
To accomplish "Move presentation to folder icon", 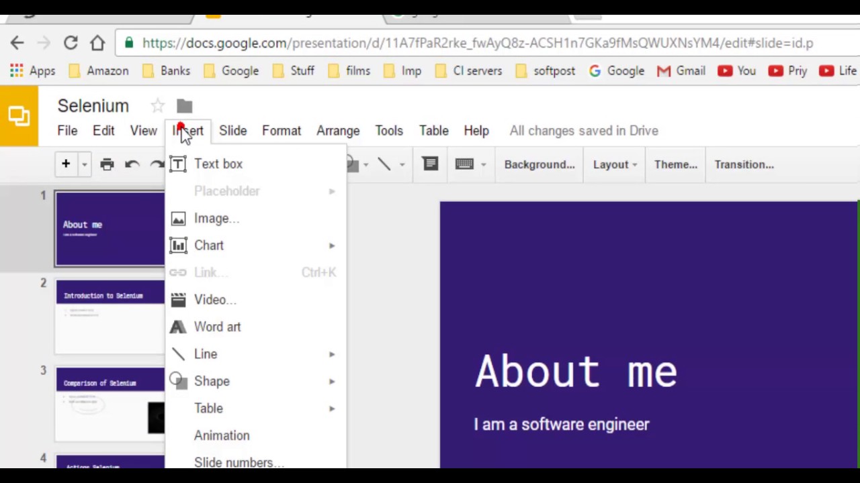I will 184,106.
